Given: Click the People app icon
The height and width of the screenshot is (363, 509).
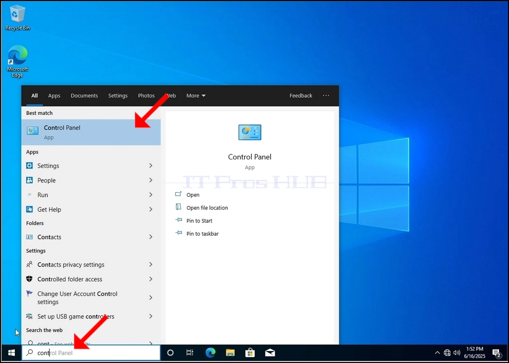Looking at the screenshot, I should pos(30,180).
